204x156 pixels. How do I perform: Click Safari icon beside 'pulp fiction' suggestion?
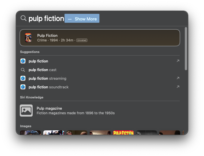[23, 61]
